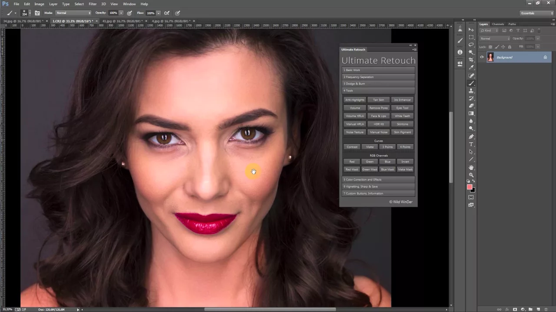Expand '5 Color Correction and Effects' section
Screen dimensions: 556x312
click(x=378, y=179)
